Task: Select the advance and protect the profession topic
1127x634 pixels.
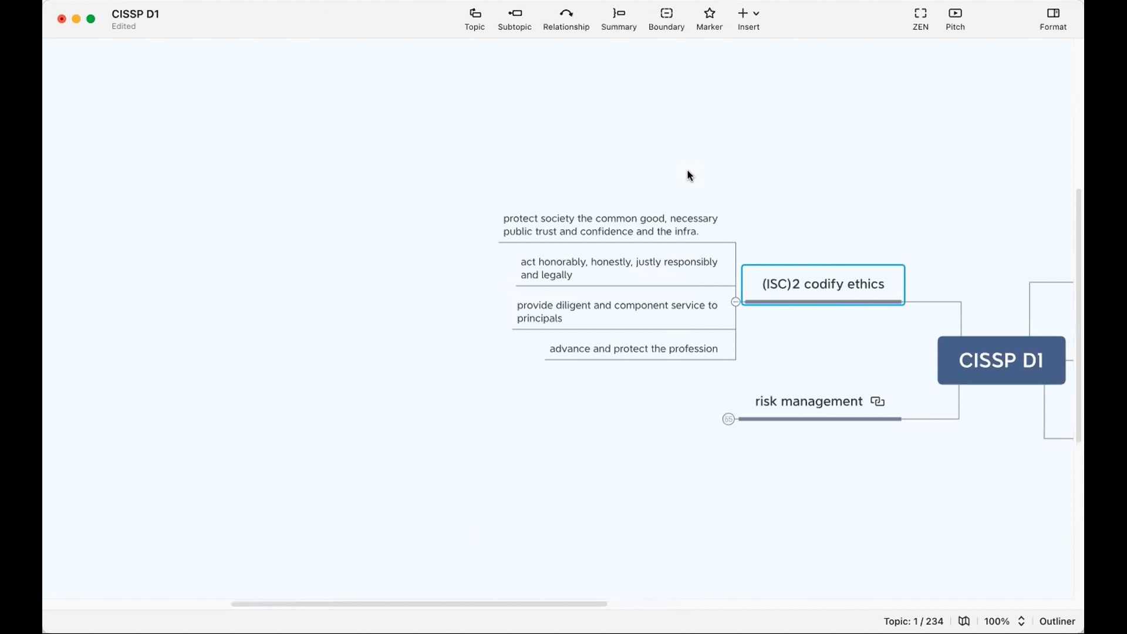Action: [x=633, y=349]
